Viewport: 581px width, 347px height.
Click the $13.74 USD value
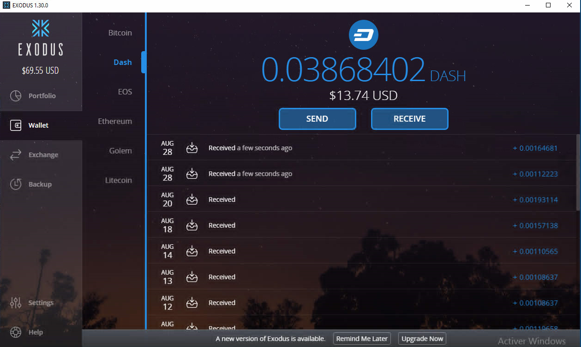[364, 95]
